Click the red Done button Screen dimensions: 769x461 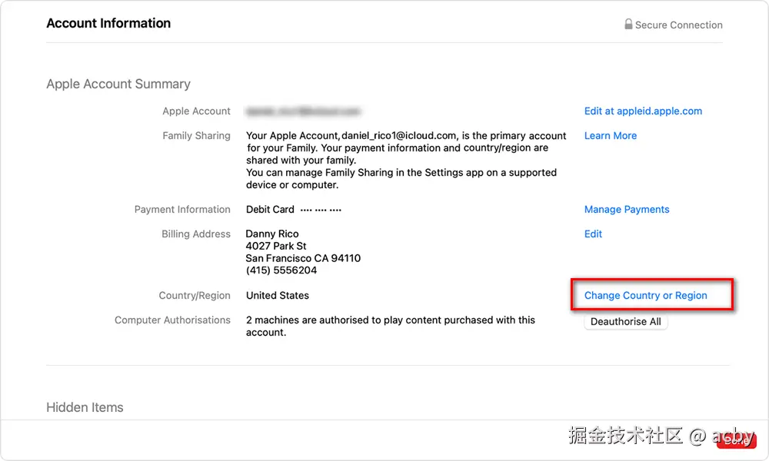[737, 440]
